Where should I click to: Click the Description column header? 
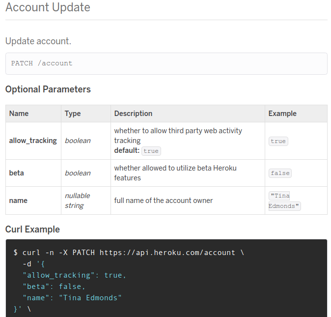[x=133, y=114]
